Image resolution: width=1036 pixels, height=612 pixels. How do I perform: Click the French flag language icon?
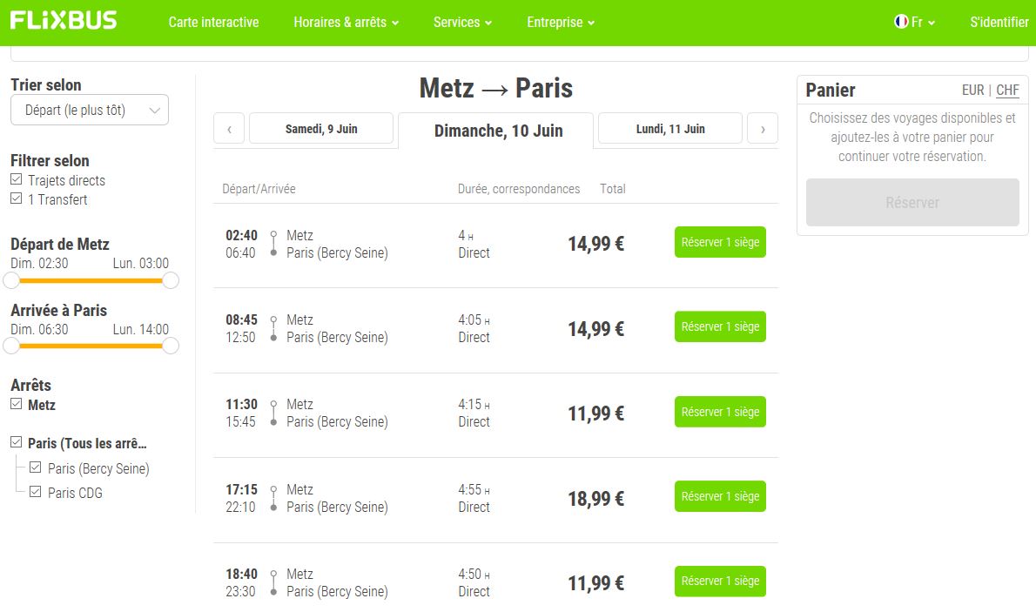[x=901, y=22]
